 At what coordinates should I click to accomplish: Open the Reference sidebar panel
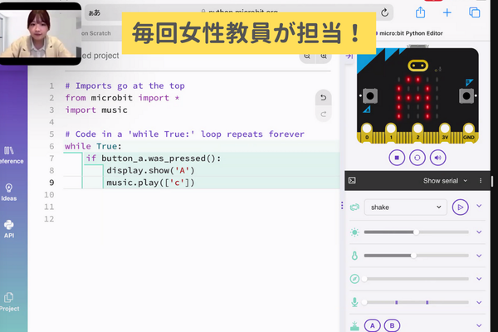click(x=9, y=155)
